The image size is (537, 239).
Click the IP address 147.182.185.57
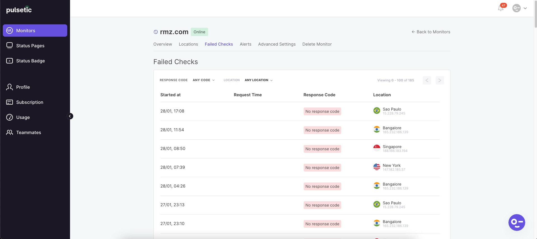tap(394, 170)
